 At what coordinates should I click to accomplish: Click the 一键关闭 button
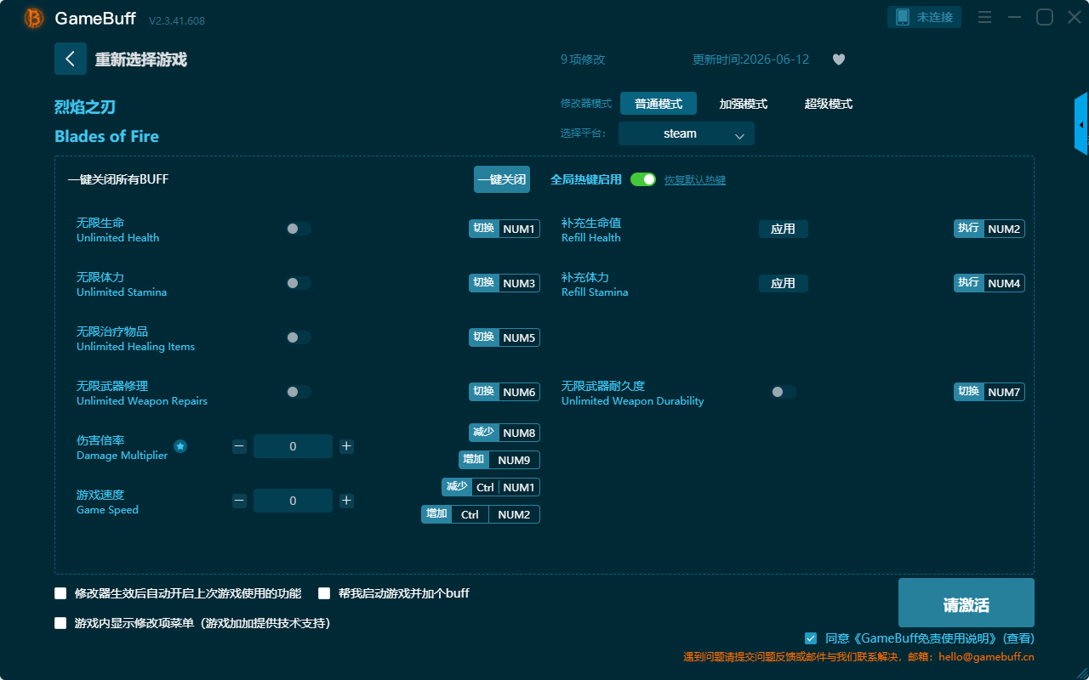click(x=502, y=179)
